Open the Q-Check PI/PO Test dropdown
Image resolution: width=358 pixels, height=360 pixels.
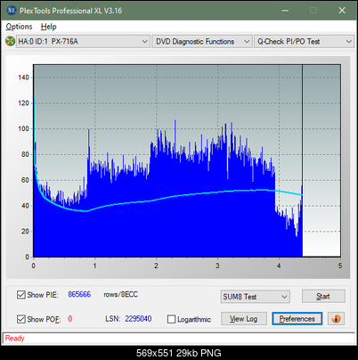304,42
